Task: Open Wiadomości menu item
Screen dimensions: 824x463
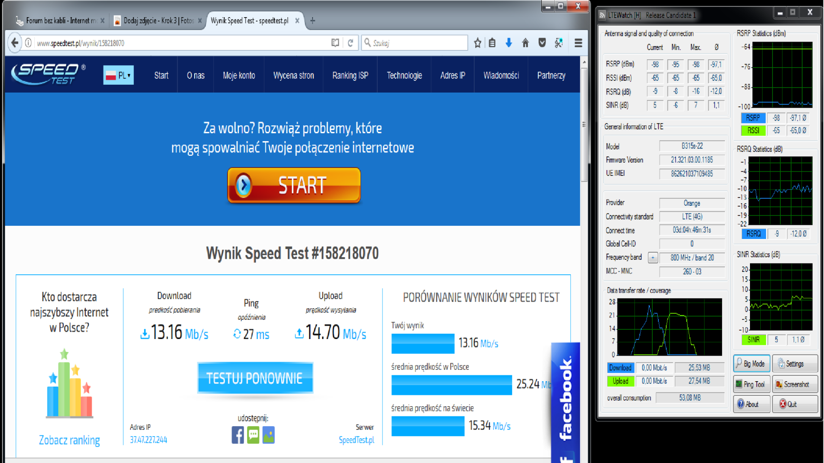Action: tap(501, 75)
